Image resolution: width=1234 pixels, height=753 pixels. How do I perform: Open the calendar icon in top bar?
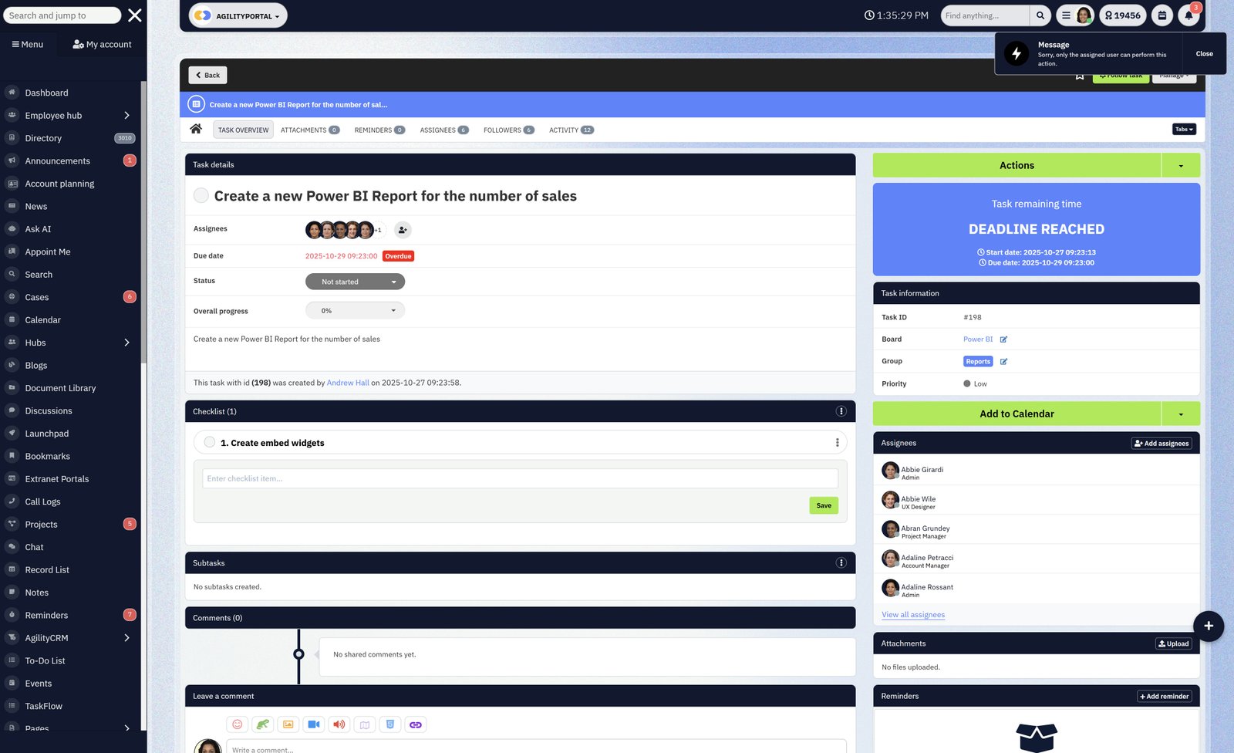click(1162, 15)
